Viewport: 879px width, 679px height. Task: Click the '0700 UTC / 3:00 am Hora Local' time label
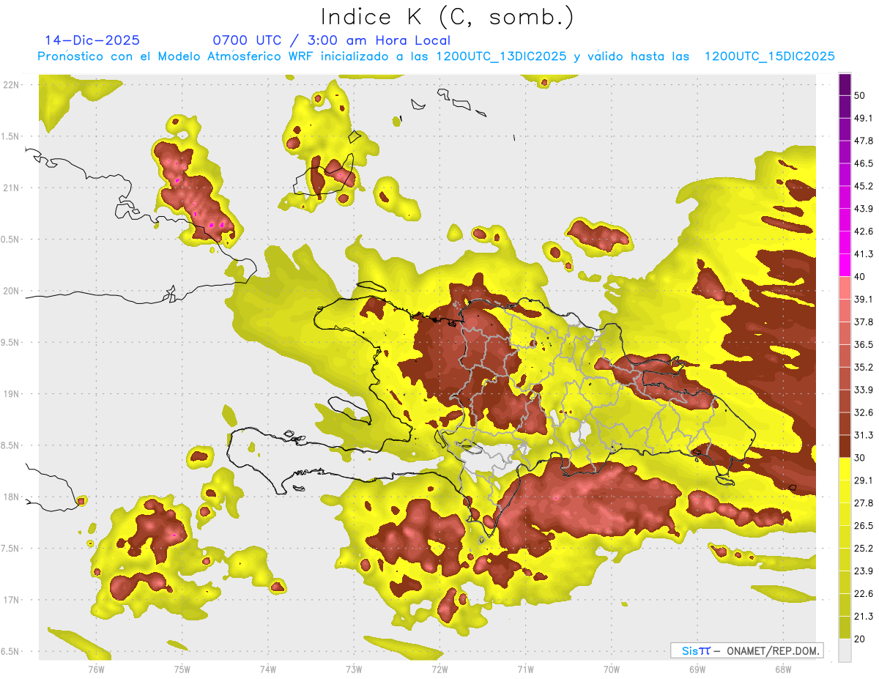point(331,40)
